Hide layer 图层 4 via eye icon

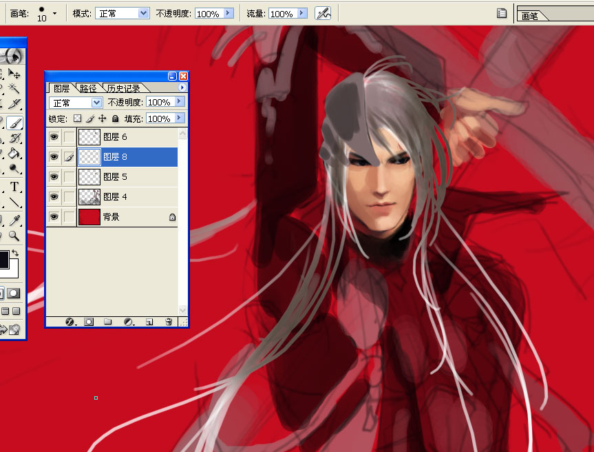54,197
